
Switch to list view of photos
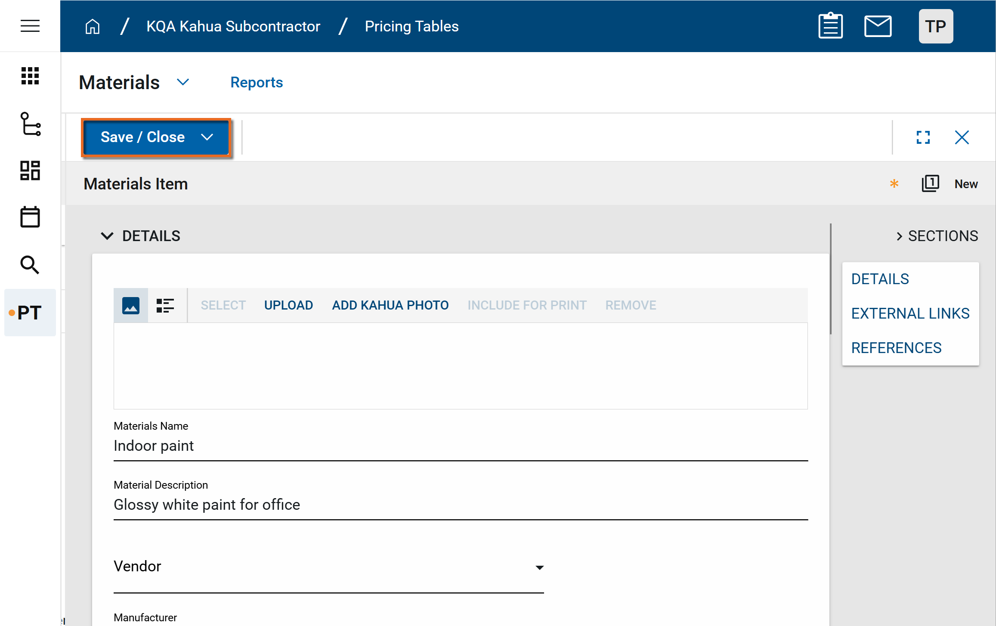pos(165,305)
